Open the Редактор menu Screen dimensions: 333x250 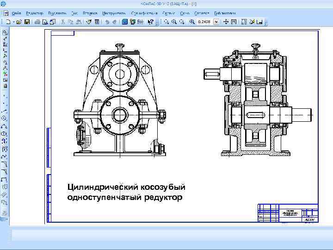coord(34,13)
